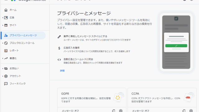Image resolution: width=199 pixels, height=112 pixels.
Task: Expand the アカウント menu arrow
Action: point(3,76)
